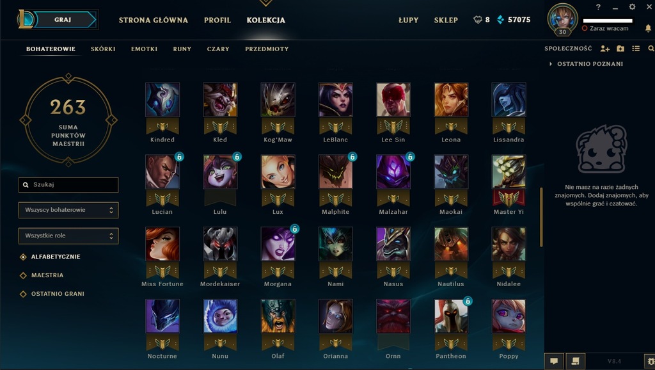Viewport: 655px width, 370px height.
Task: Open the chat bubble icon at bottom
Action: click(554, 361)
